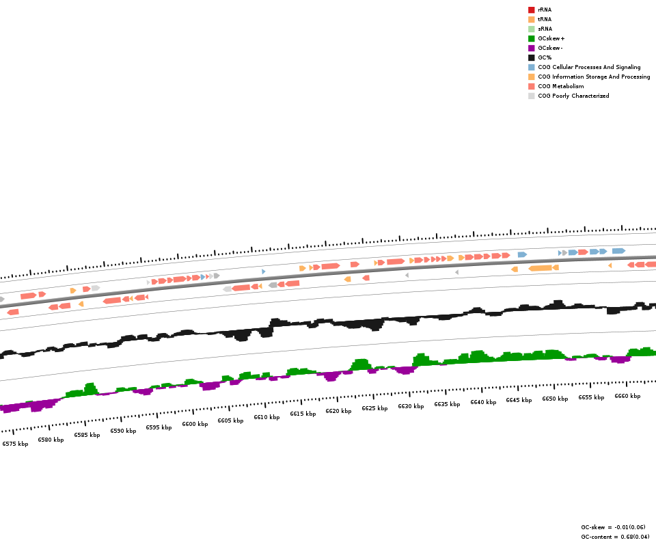
Task: Click the orange tRNA legend swatch
Action: [531, 19]
